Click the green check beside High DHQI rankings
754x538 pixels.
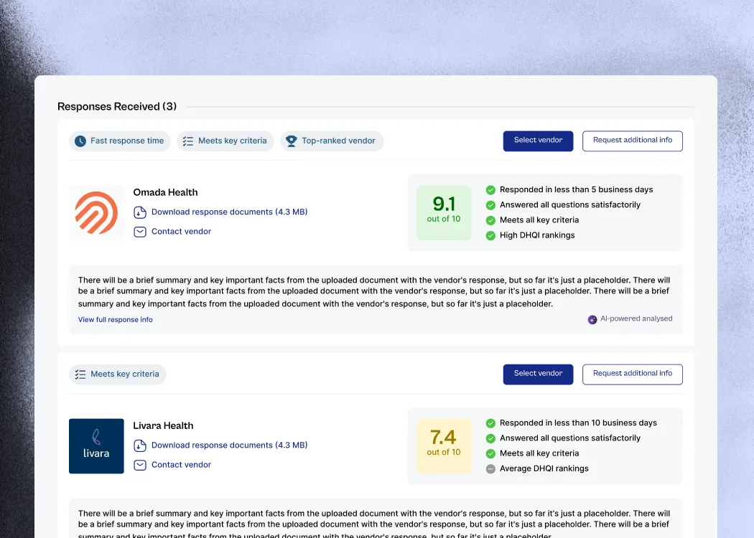pyautogui.click(x=490, y=235)
